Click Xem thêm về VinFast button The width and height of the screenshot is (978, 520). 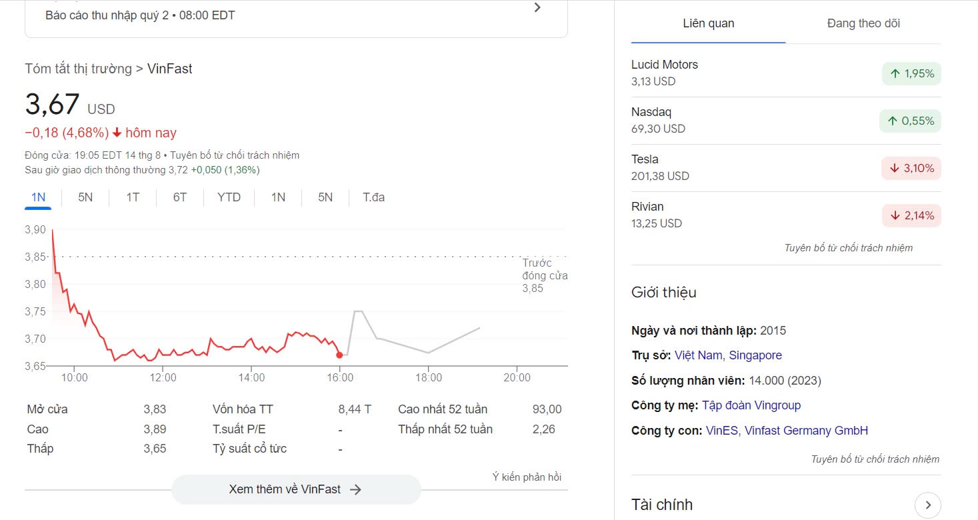tap(295, 489)
